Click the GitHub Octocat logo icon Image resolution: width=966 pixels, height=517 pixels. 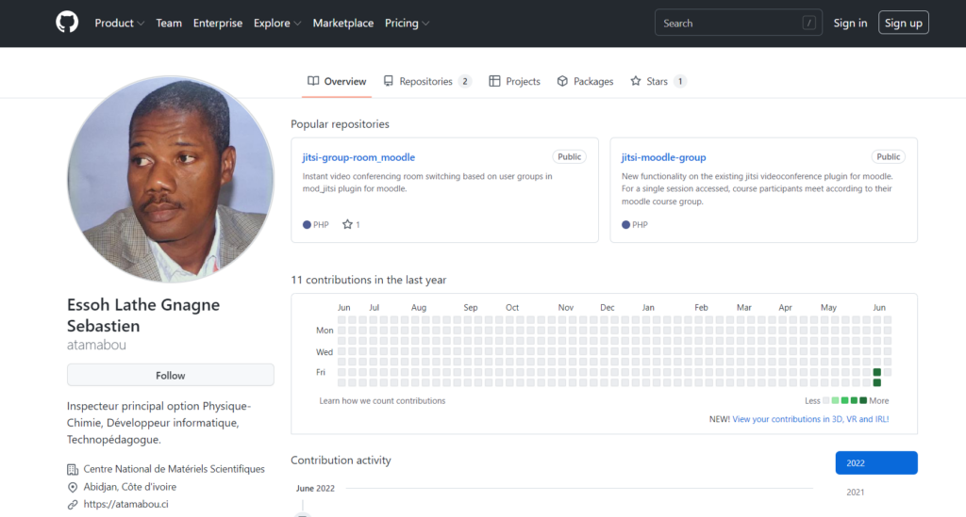click(x=67, y=23)
